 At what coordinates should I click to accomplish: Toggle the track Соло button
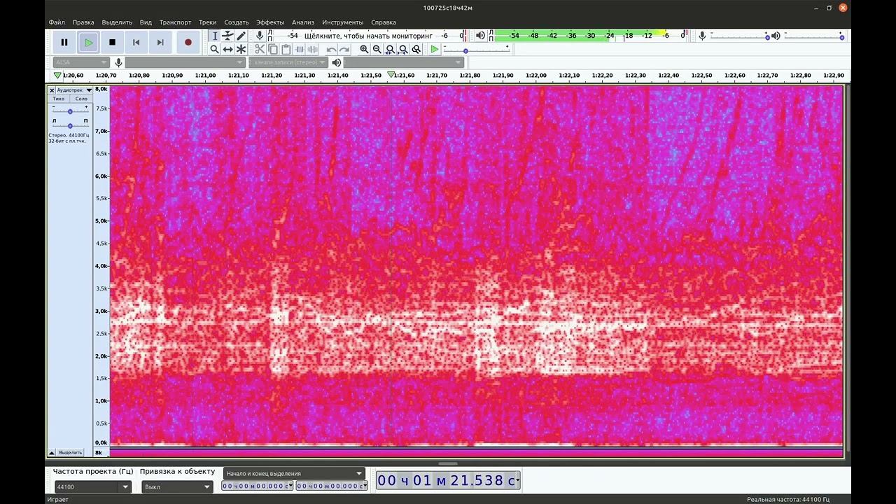tap(81, 99)
